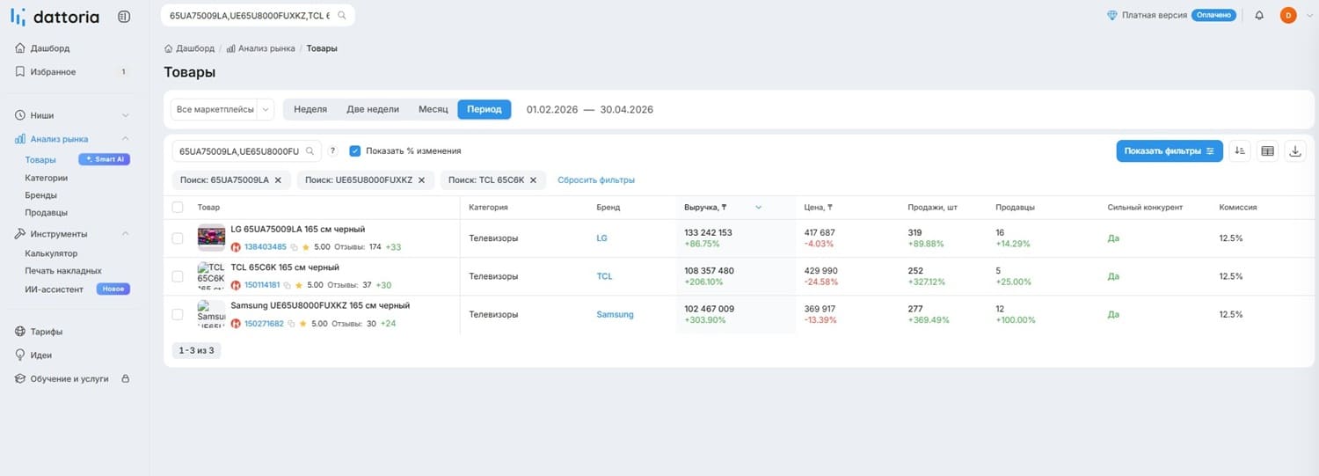The image size is (1319, 476).
Task: Open Калькулятор tool
Action: point(51,253)
